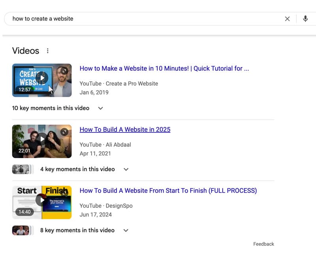Click the 'Jan 6, 2019' date text

coord(94,93)
